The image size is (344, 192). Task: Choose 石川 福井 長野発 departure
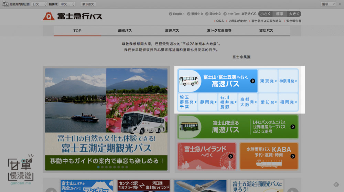[228, 102]
